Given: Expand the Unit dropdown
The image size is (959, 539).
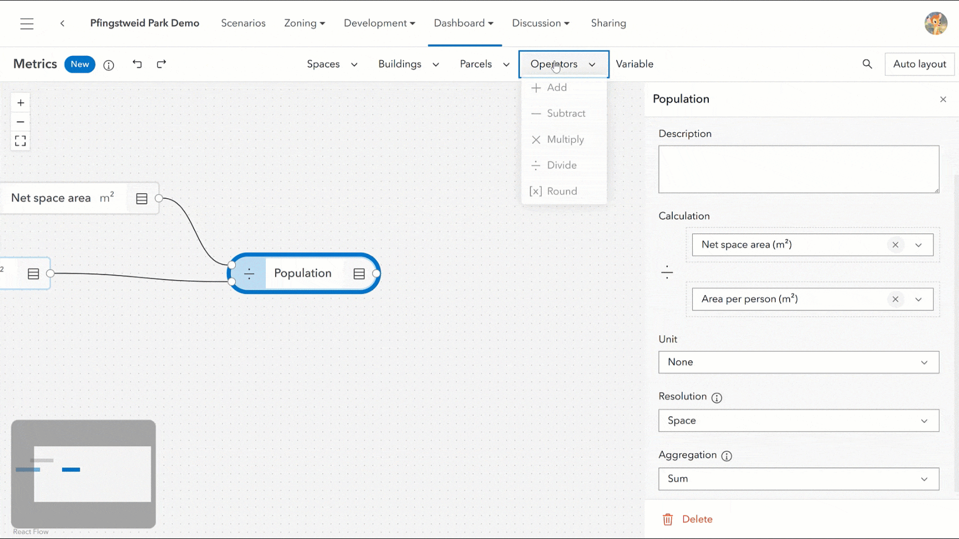Looking at the screenshot, I should click(x=798, y=362).
